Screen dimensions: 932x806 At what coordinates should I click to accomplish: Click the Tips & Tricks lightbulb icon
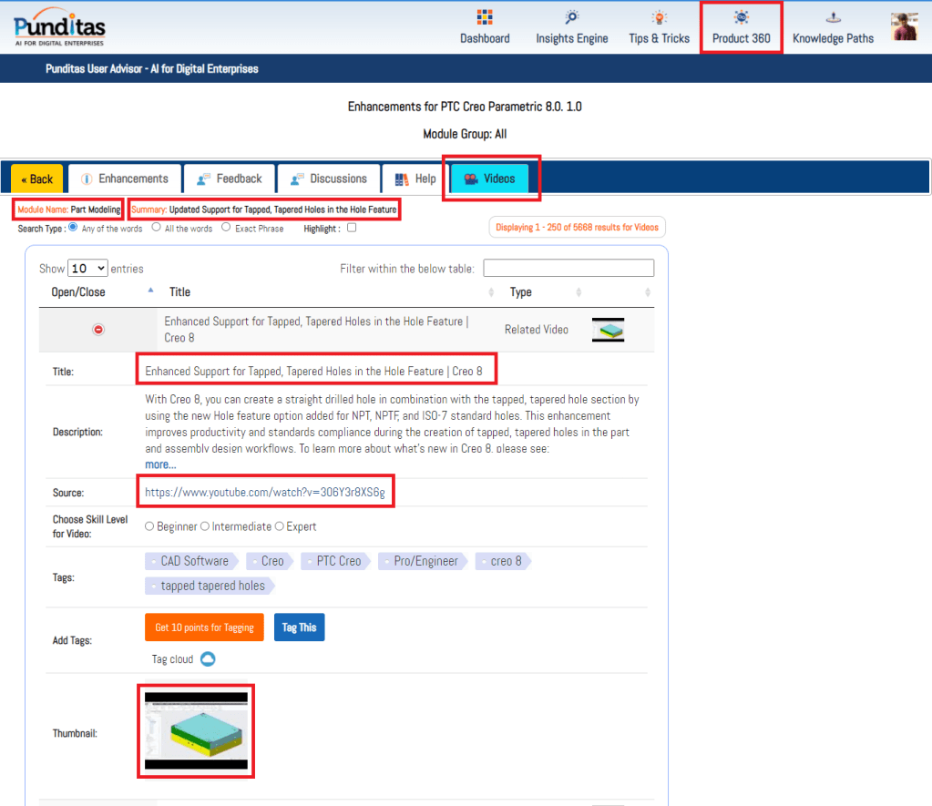click(659, 17)
